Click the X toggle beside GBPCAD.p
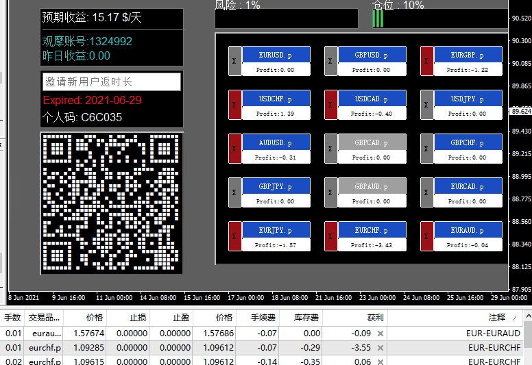The width and height of the screenshot is (532, 365). tap(330, 149)
